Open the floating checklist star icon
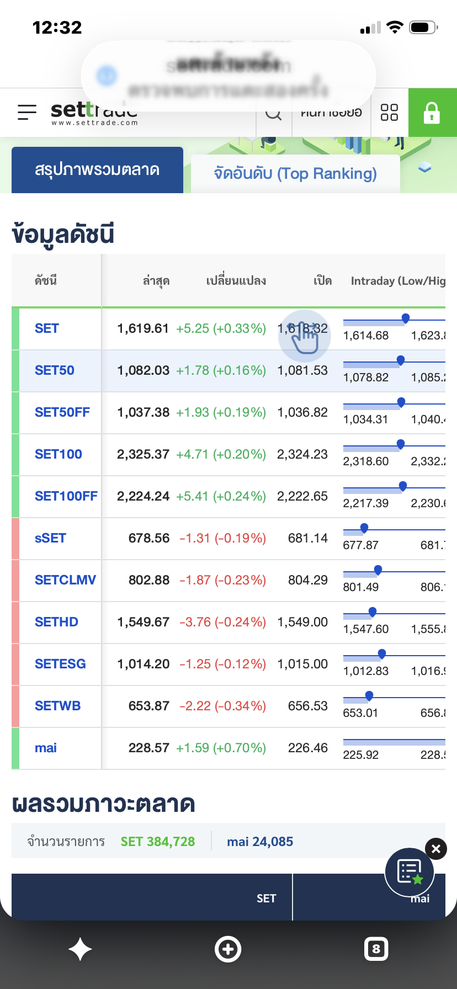This screenshot has width=457, height=989. click(x=410, y=873)
